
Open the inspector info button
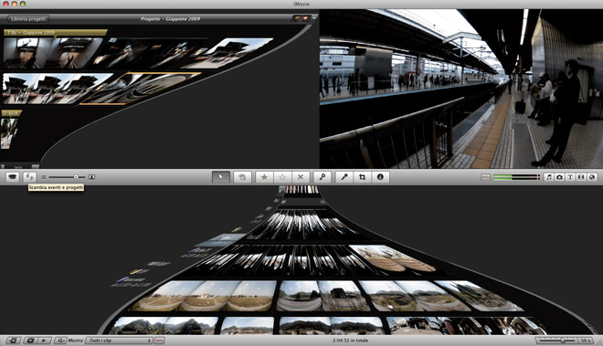(380, 177)
